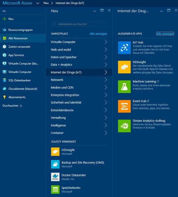Open Zuletzt verwendet clock icon
This screenshot has height=197, width=178.
(4, 47)
